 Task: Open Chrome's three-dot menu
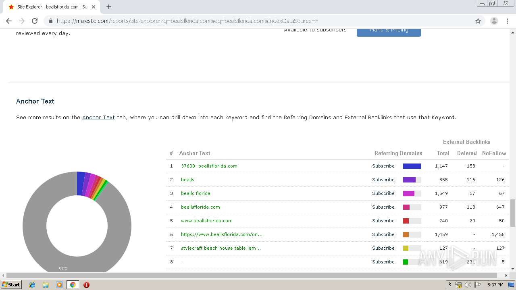[507, 21]
